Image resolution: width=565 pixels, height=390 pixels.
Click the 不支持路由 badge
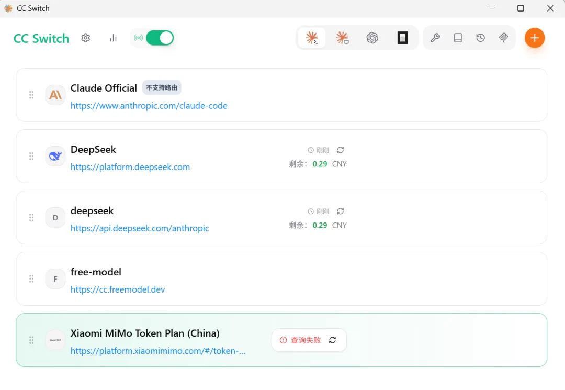pos(162,87)
